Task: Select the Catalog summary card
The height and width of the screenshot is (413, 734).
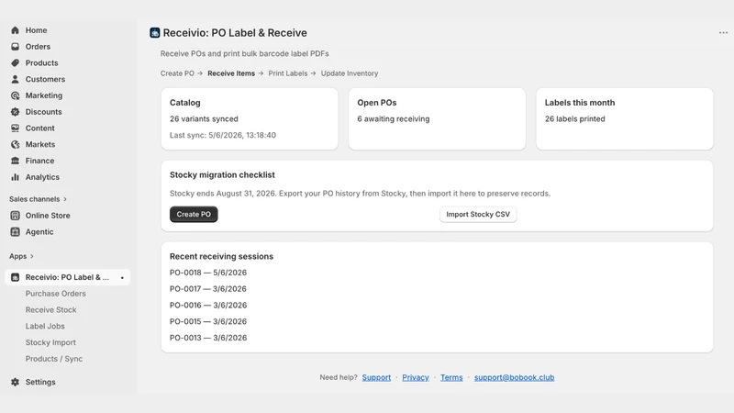Action: pos(250,119)
